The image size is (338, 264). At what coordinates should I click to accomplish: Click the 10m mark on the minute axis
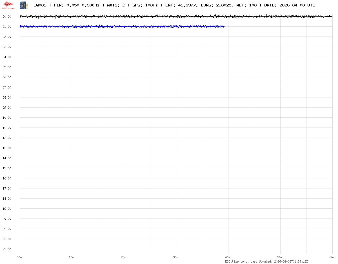[72, 257]
